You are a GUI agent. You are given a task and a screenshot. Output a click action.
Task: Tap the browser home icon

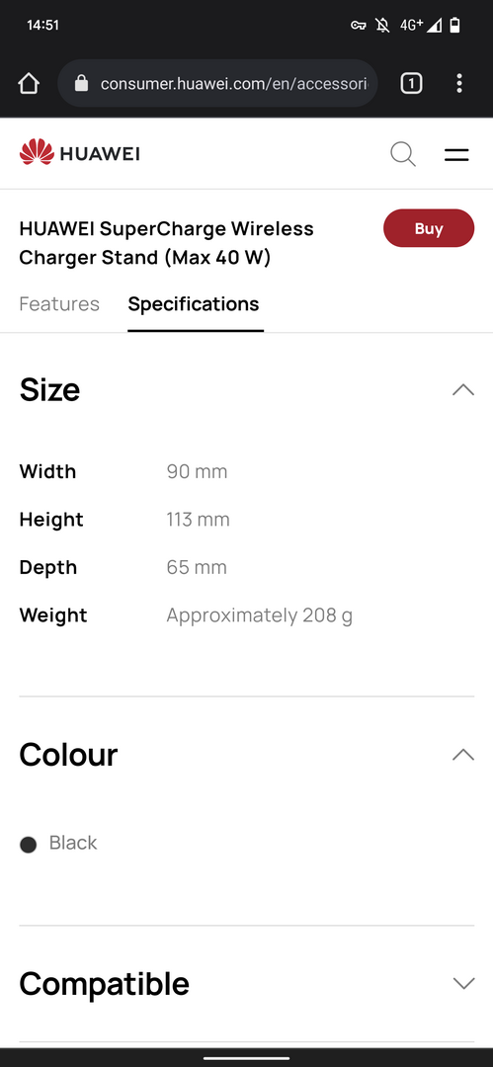pyautogui.click(x=29, y=84)
